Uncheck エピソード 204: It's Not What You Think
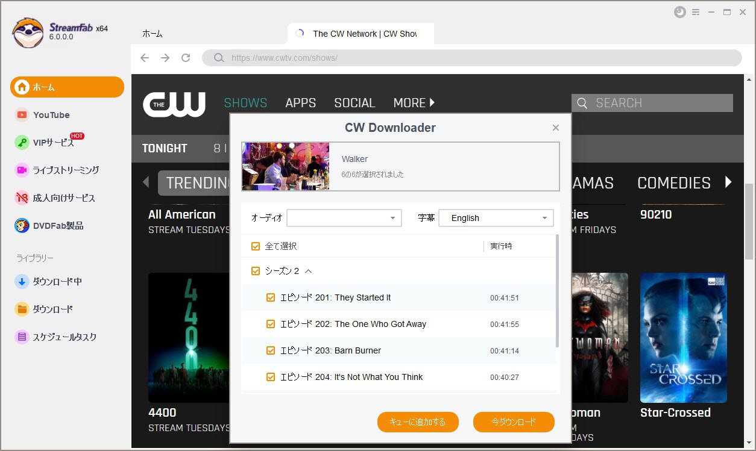Image resolution: width=756 pixels, height=451 pixels. [271, 377]
